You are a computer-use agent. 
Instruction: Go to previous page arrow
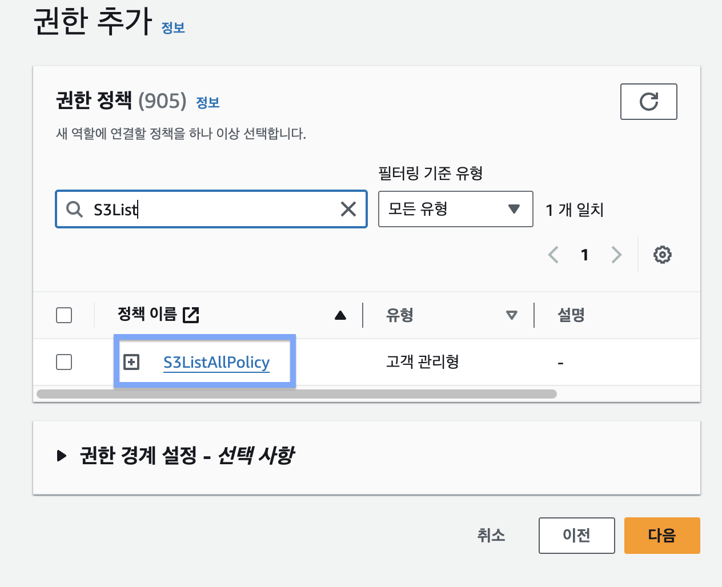[x=553, y=255]
